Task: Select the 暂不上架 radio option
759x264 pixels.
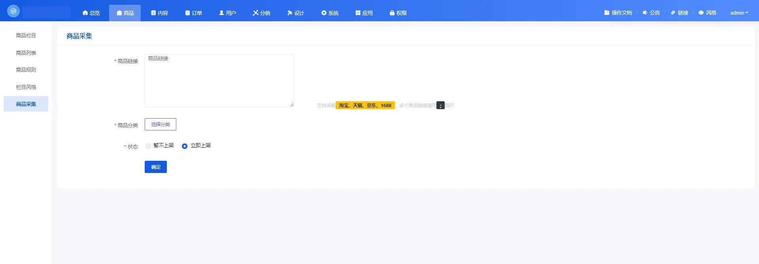Action: point(148,146)
